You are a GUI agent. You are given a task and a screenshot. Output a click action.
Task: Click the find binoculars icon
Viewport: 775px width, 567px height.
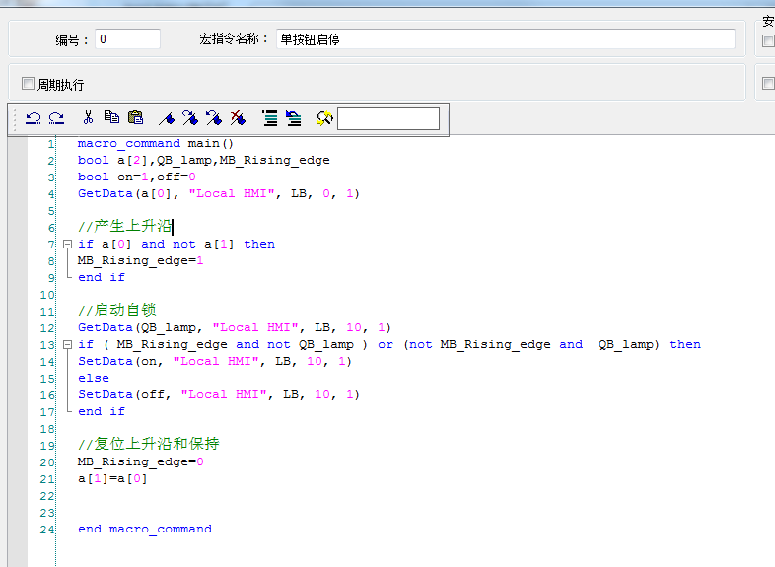(324, 118)
